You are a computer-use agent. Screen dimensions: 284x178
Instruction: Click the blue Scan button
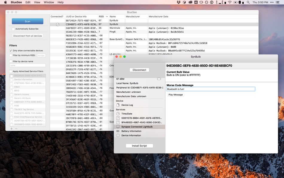pos(28,21)
